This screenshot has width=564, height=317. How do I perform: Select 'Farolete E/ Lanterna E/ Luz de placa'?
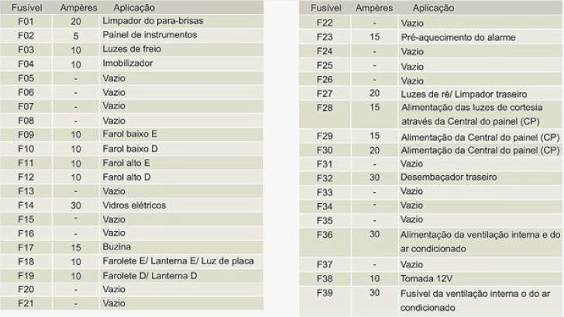pyautogui.click(x=178, y=261)
